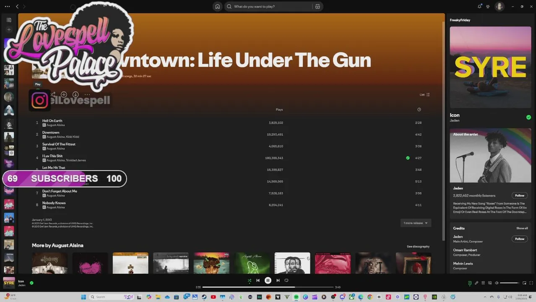Toggle the repeat button
The image size is (536, 302).
[x=286, y=281]
